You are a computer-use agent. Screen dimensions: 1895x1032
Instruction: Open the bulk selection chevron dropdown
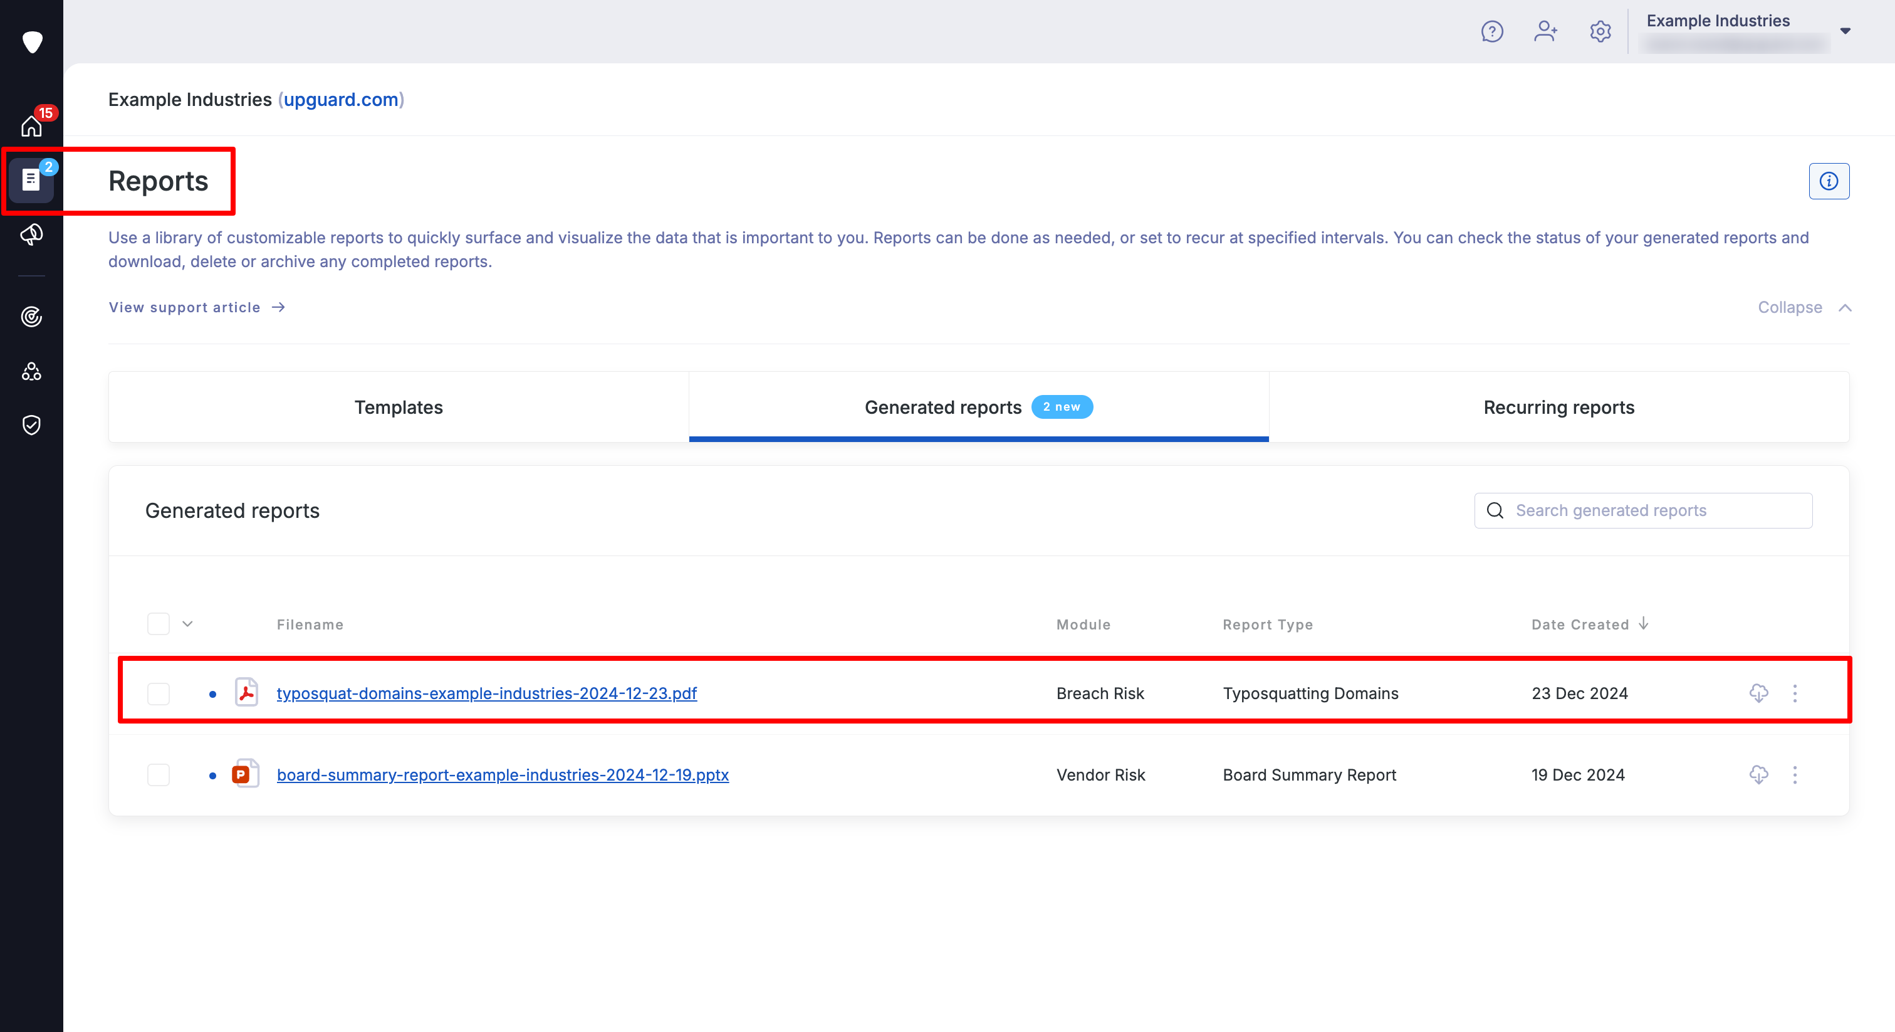pos(187,623)
